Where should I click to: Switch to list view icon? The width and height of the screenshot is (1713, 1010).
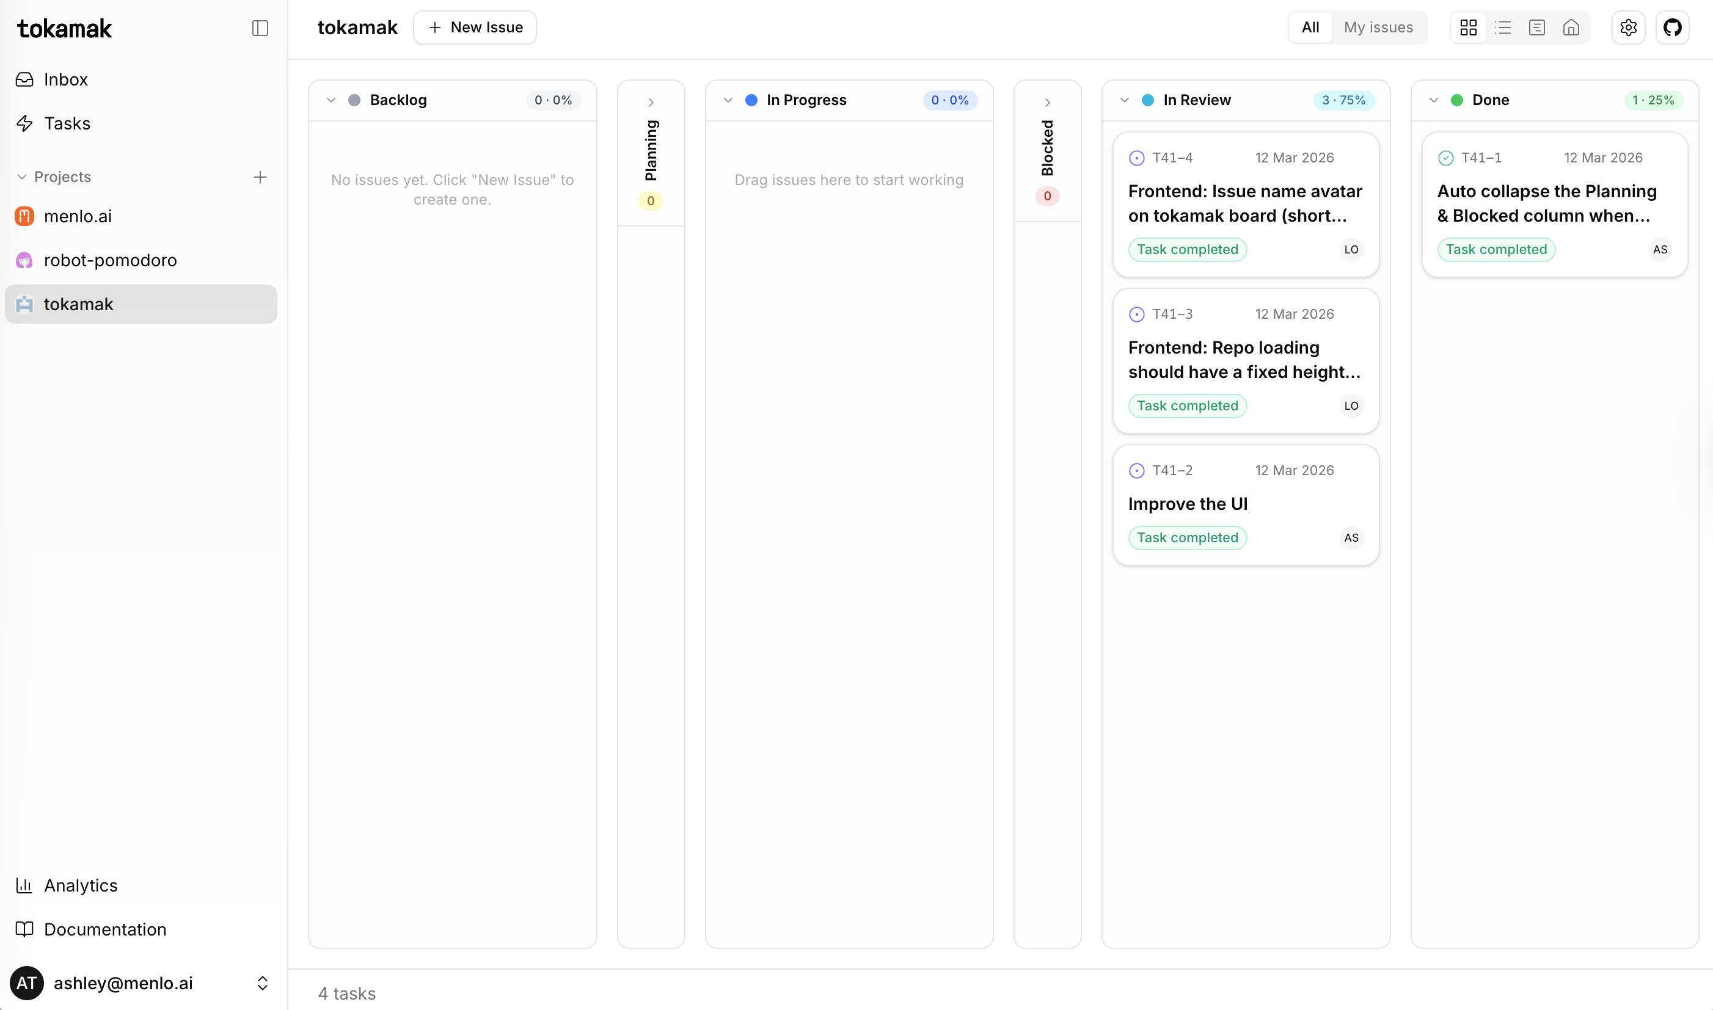click(x=1503, y=28)
